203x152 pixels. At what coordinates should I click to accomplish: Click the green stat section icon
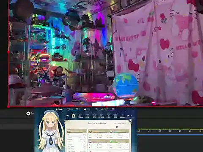[x=111, y=141]
